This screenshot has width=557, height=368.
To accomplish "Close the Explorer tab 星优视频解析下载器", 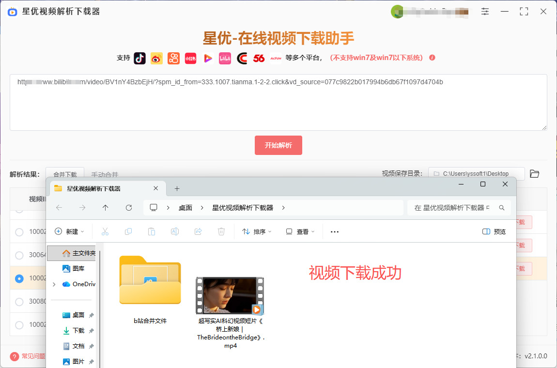I will coord(155,188).
